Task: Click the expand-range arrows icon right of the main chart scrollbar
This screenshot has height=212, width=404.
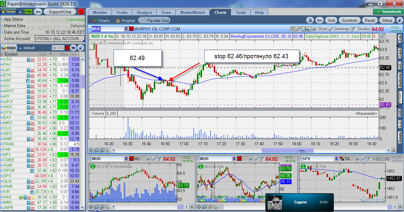Action: 394,150
